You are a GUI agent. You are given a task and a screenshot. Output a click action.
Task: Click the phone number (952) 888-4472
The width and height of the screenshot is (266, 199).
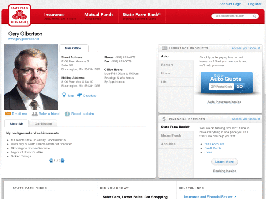(125, 57)
